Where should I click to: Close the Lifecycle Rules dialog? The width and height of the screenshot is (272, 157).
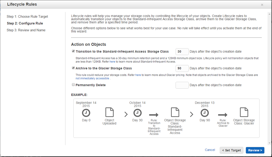(x=262, y=5)
